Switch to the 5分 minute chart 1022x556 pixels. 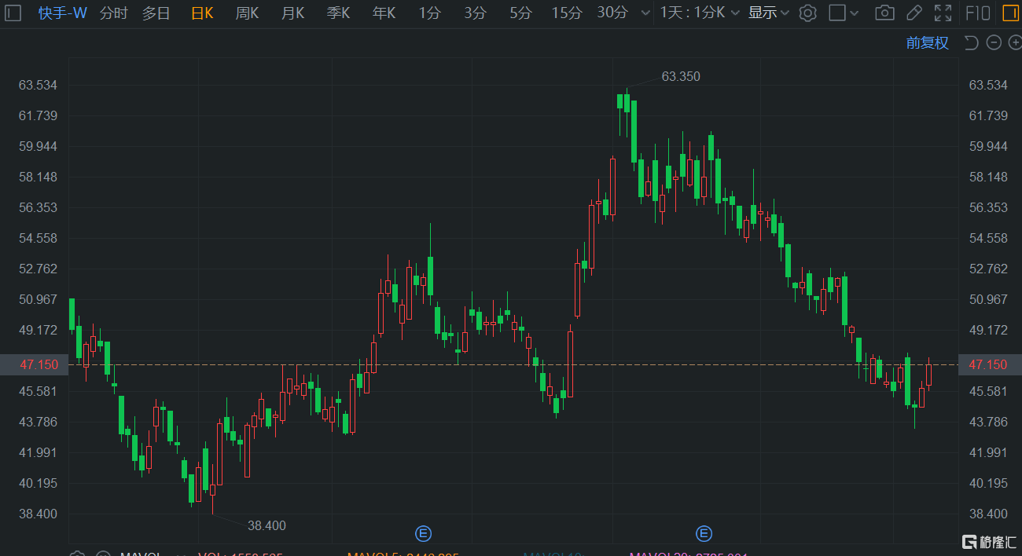[520, 13]
